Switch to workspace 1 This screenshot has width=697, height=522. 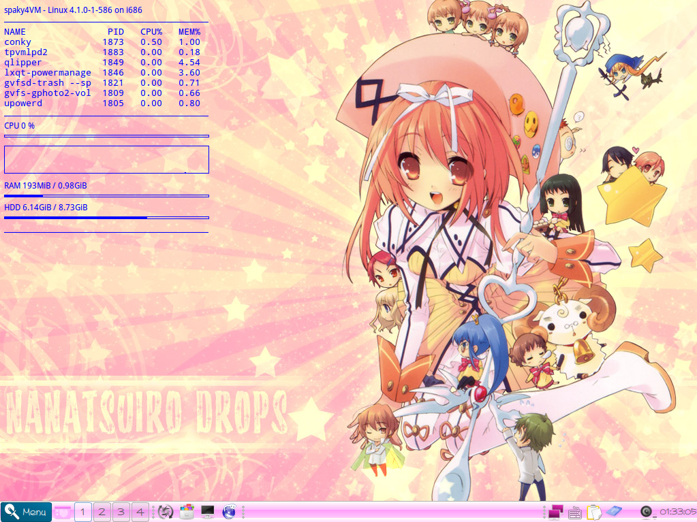(82, 512)
